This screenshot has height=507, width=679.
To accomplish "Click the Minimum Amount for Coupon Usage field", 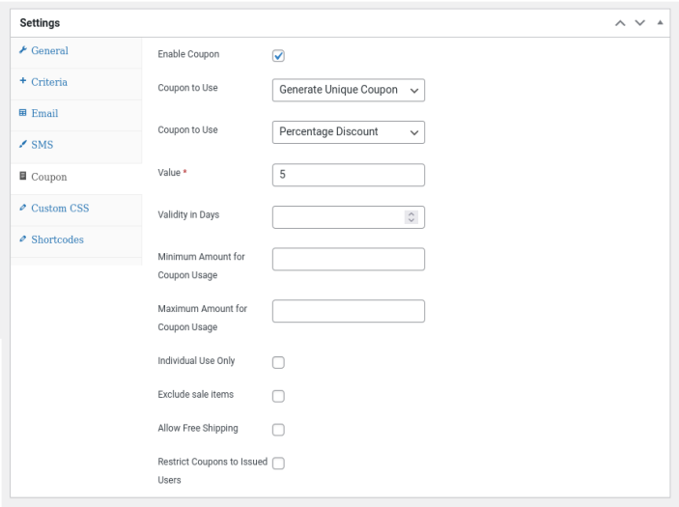I will pos(349,259).
